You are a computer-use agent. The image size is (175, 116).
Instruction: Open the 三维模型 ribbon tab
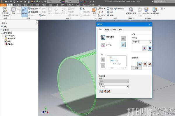point(17,5)
